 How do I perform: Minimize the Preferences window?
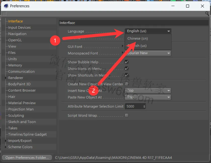point(173,6)
